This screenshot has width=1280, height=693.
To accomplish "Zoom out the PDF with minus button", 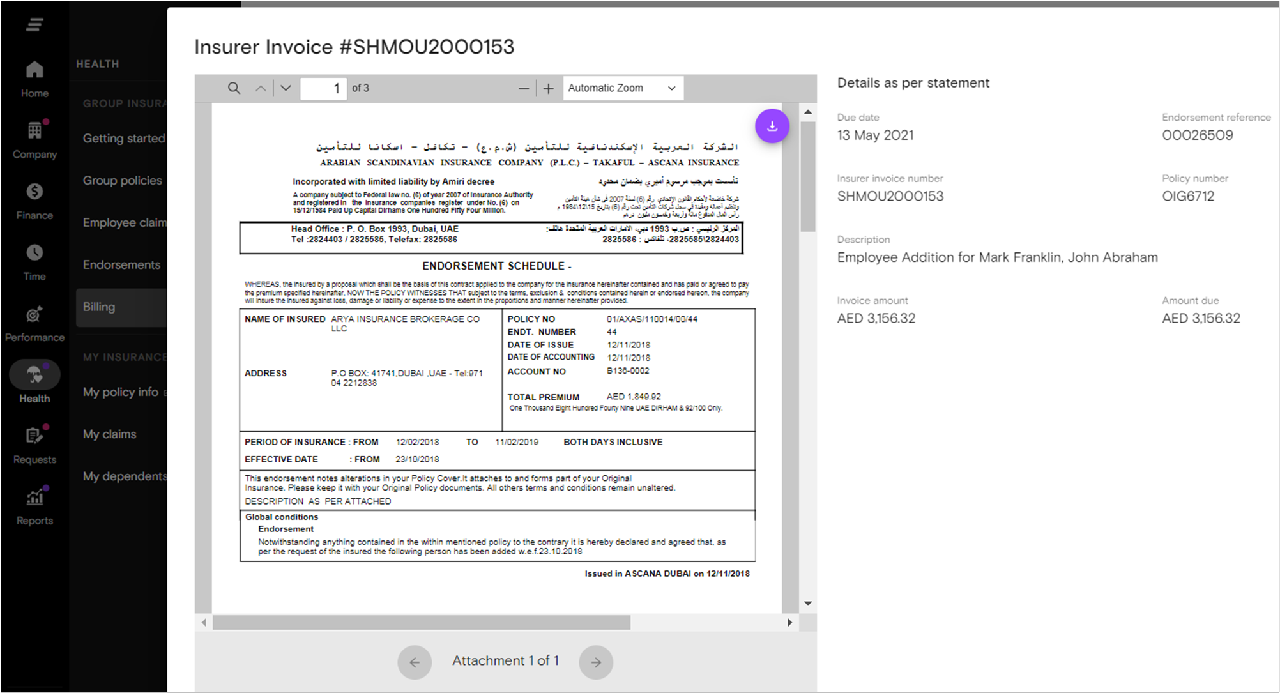I will point(524,88).
